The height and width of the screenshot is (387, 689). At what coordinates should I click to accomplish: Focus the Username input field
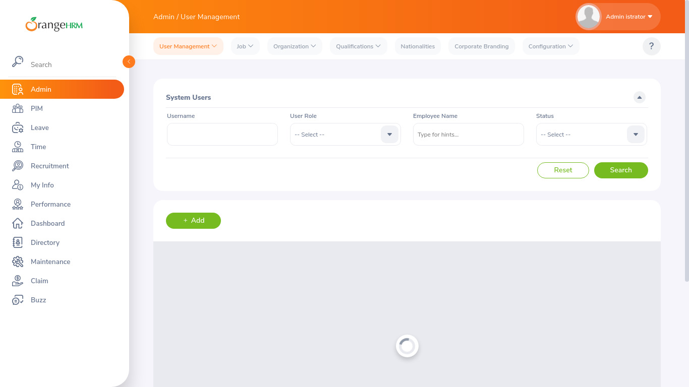[x=222, y=135]
